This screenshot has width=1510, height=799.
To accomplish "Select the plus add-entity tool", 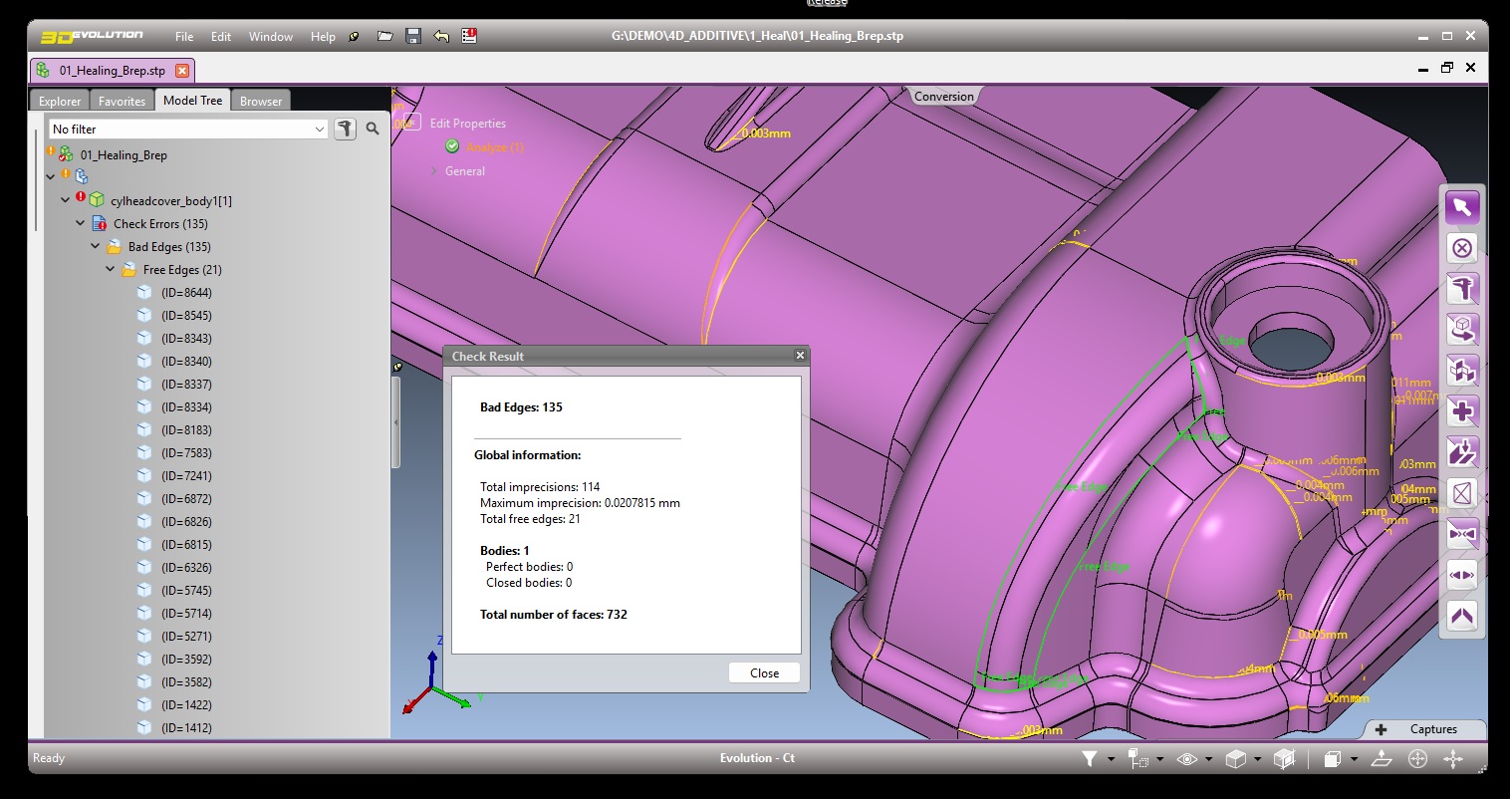I will [1461, 410].
